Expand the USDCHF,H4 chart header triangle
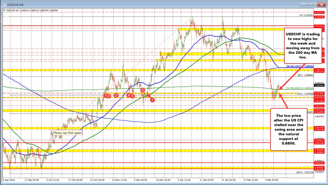Viewport: 328px width, 185px height. 4,10
